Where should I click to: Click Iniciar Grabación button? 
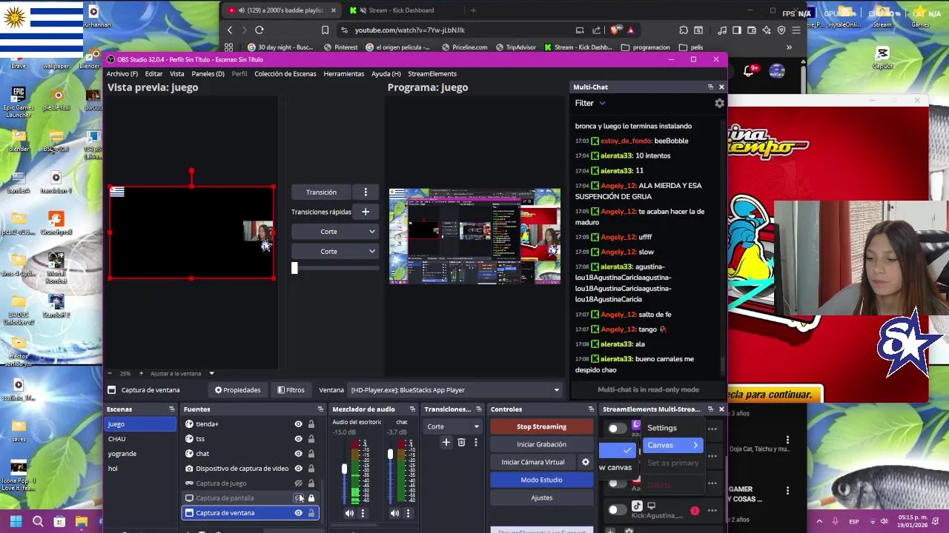point(541,444)
